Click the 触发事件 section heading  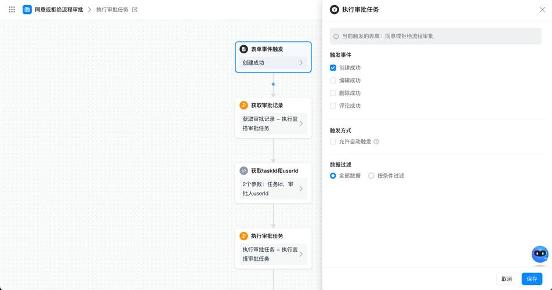[x=340, y=55]
